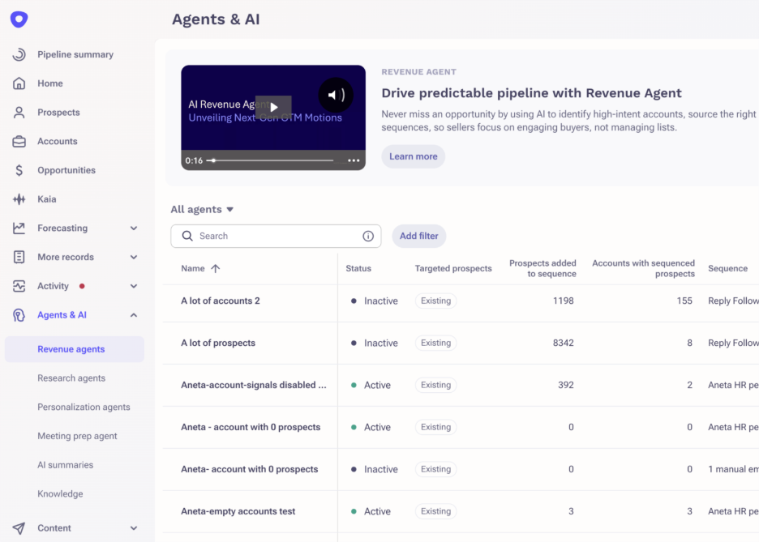Click the Learn more button
This screenshot has width=759, height=542.
pyautogui.click(x=414, y=156)
